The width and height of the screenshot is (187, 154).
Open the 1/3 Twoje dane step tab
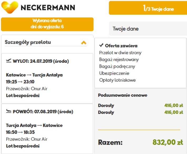click(148, 8)
